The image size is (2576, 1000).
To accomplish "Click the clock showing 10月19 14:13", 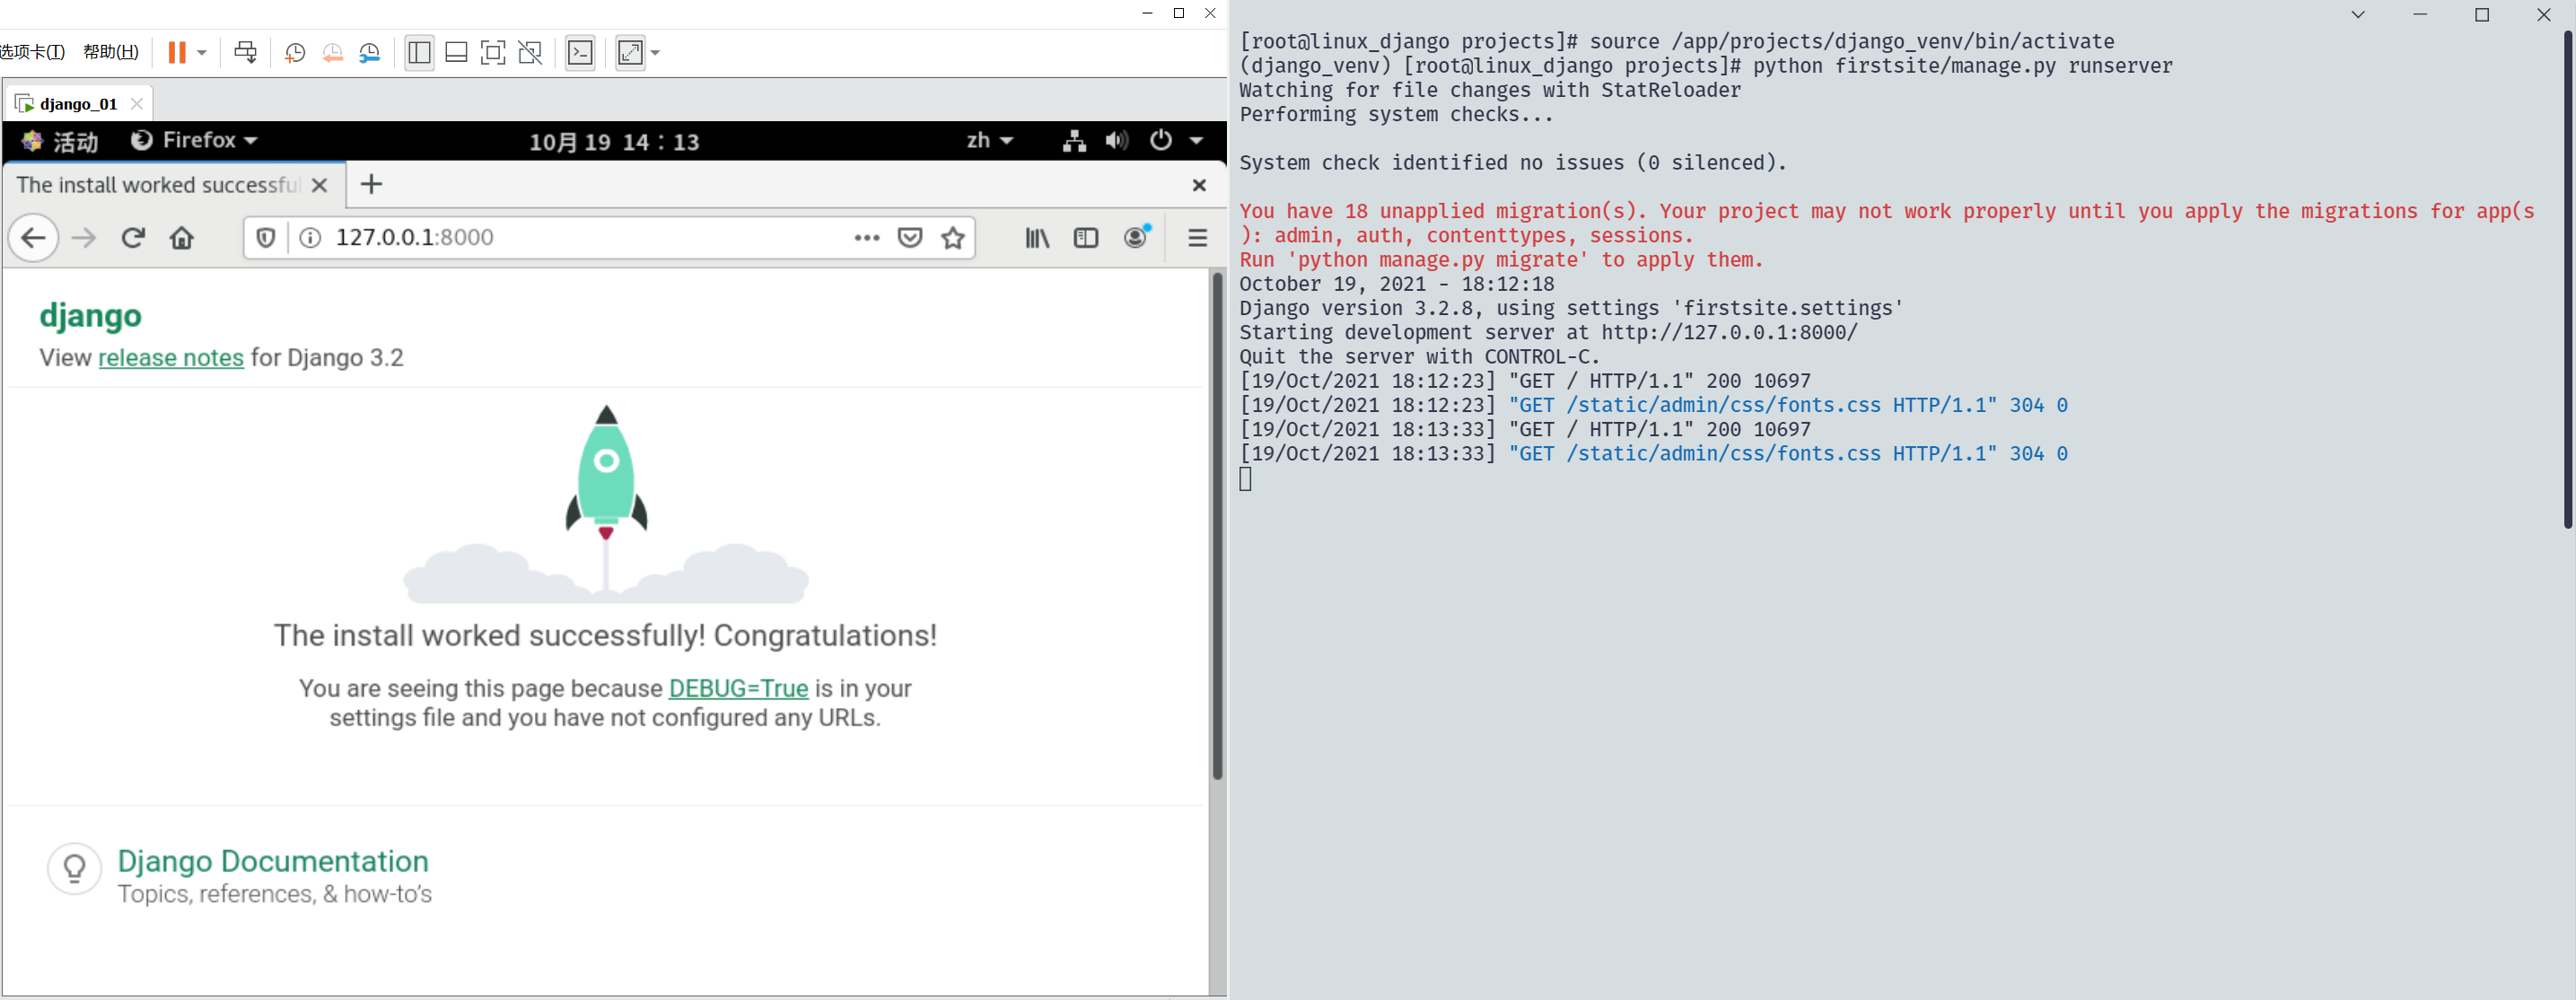I will click(x=613, y=142).
